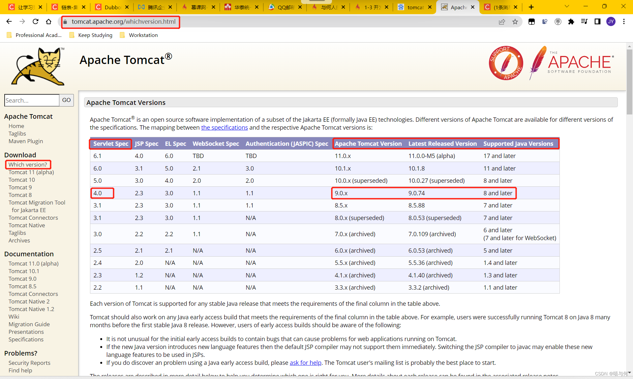Share the page via the share icon
The image size is (633, 379).
502,21
